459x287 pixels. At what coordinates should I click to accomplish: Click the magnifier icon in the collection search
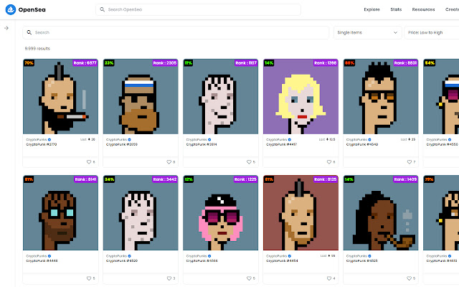[x=29, y=32]
